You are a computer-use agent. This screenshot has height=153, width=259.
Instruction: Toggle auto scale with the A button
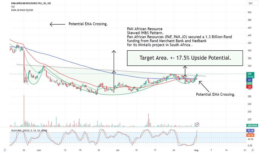252,150
